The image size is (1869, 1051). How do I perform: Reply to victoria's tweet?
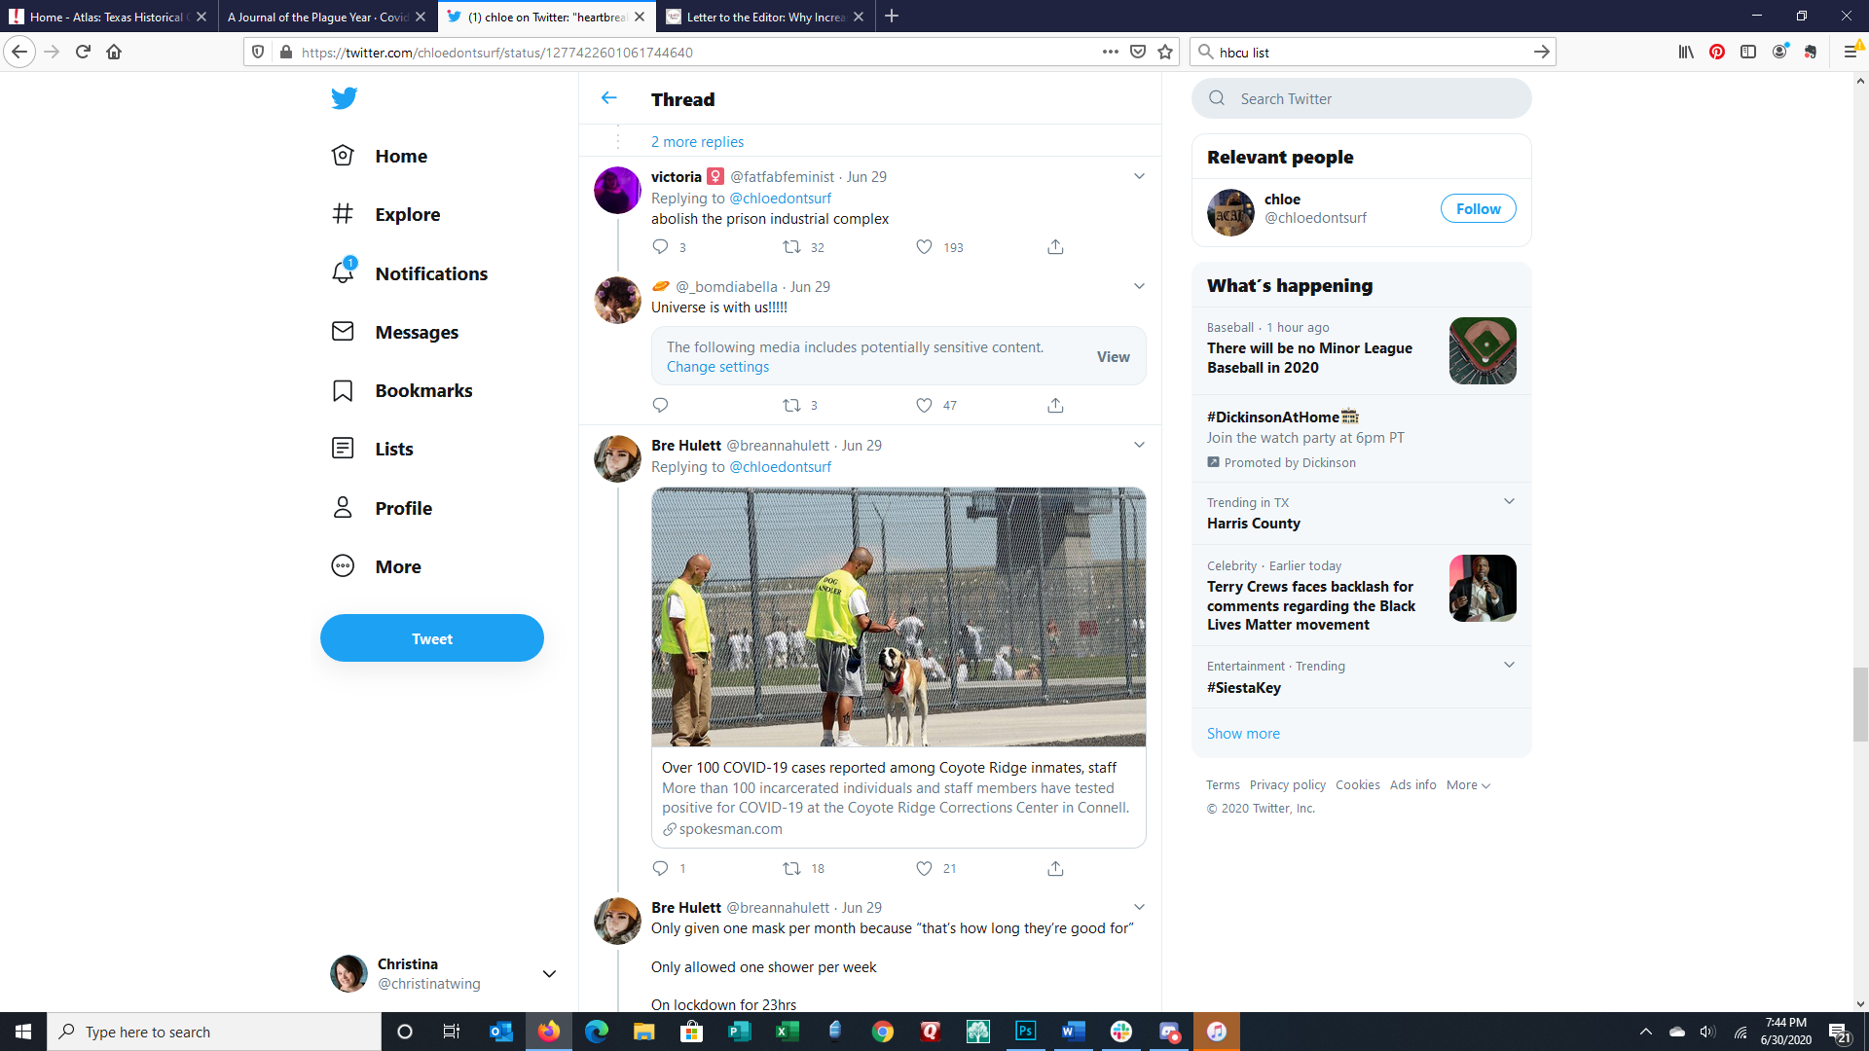(x=660, y=247)
